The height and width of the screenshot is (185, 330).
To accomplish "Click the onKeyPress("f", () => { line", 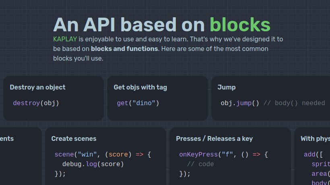I will (223, 155).
